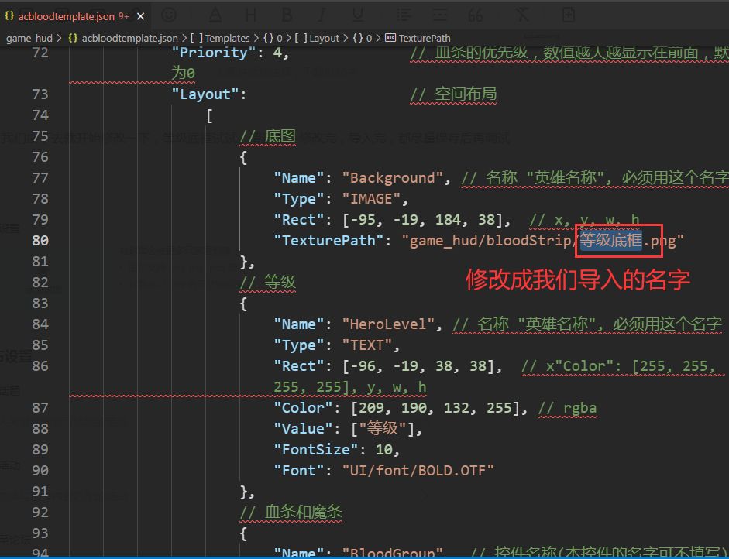Click the array bracket icon before Templates
The height and width of the screenshot is (559, 729).
pyautogui.click(x=196, y=38)
